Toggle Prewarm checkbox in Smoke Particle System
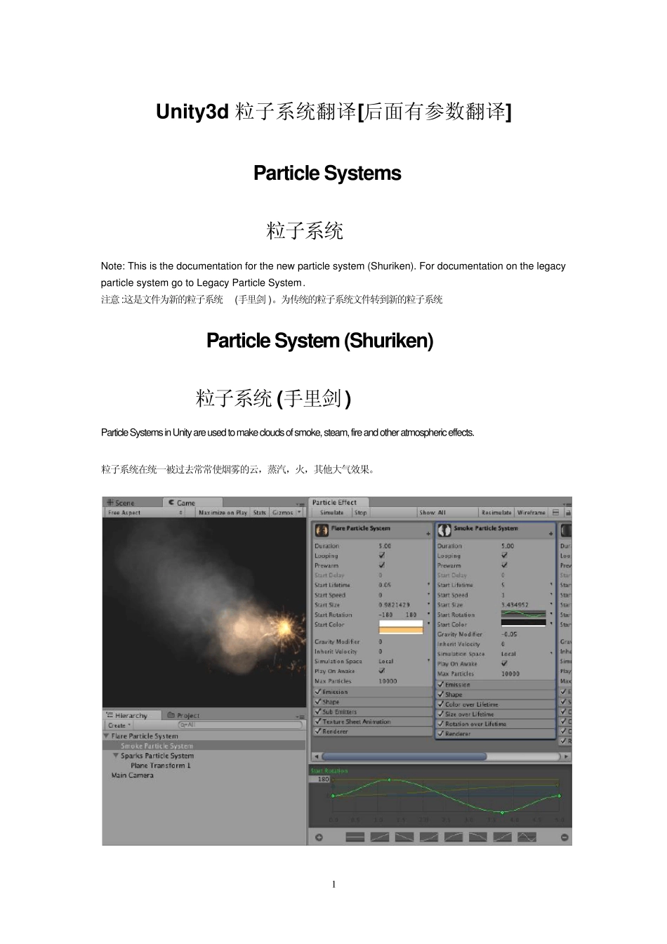This screenshot has height=944, width=667. [x=504, y=565]
